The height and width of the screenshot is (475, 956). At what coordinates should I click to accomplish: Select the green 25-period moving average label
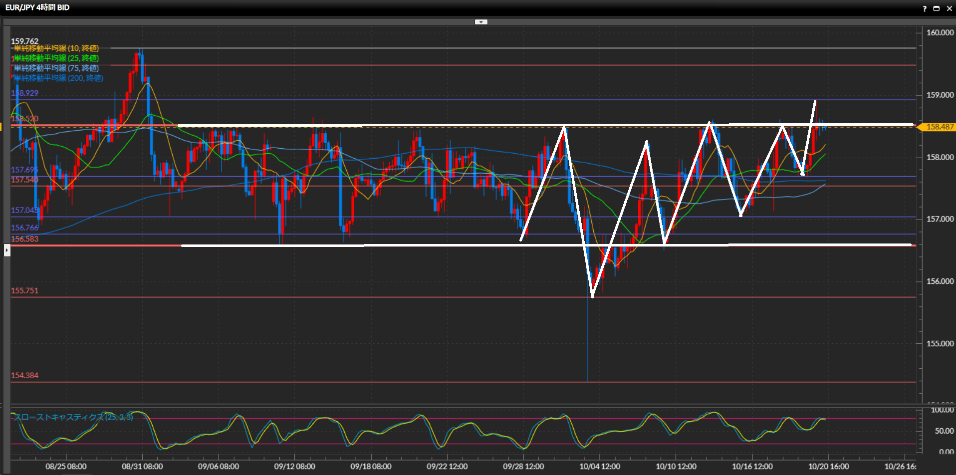pyautogui.click(x=56, y=58)
